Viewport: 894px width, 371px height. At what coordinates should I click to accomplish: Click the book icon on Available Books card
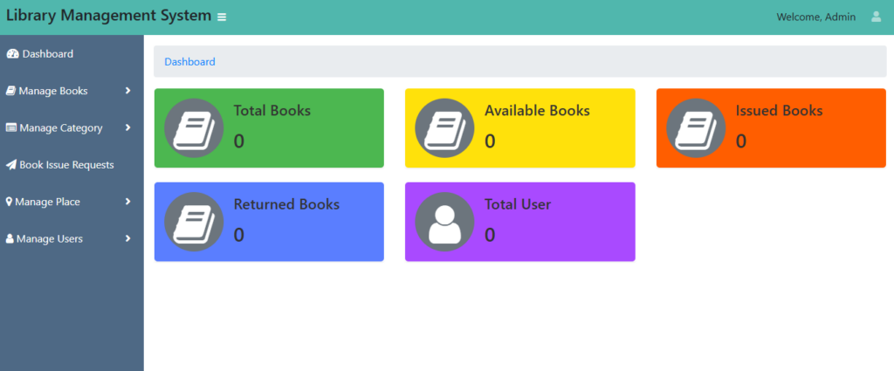pyautogui.click(x=444, y=128)
